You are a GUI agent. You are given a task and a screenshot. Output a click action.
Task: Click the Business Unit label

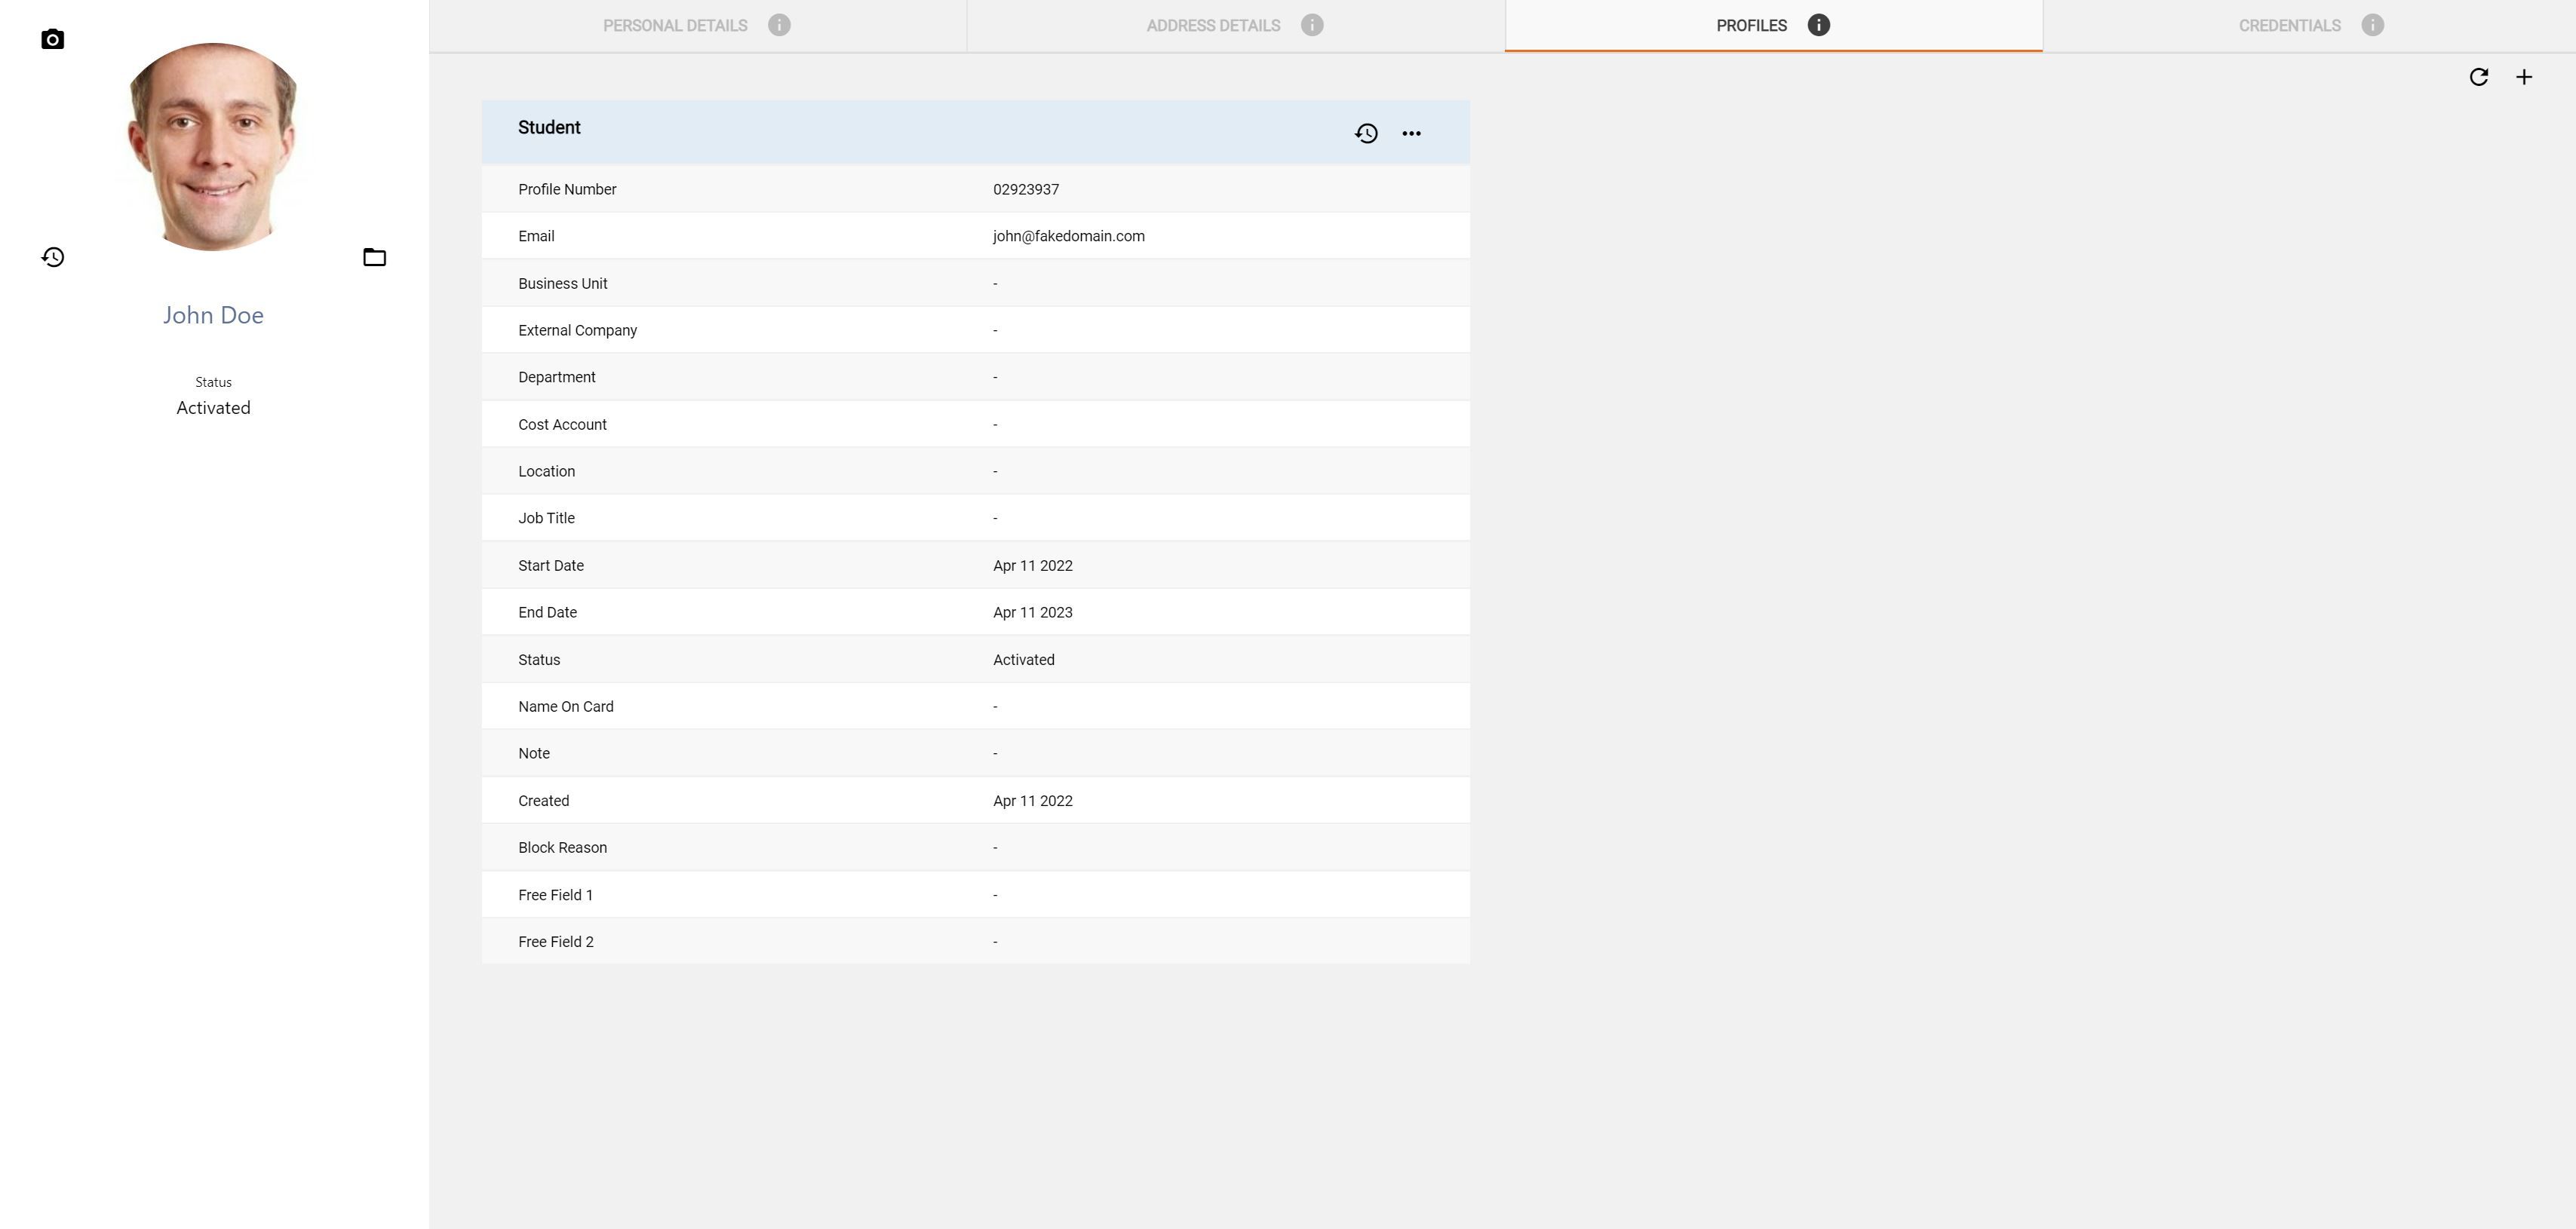pyautogui.click(x=563, y=283)
